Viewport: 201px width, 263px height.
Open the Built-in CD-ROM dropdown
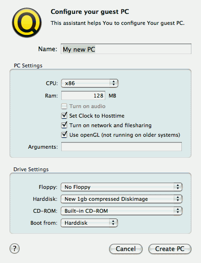pyautogui.click(x=122, y=211)
